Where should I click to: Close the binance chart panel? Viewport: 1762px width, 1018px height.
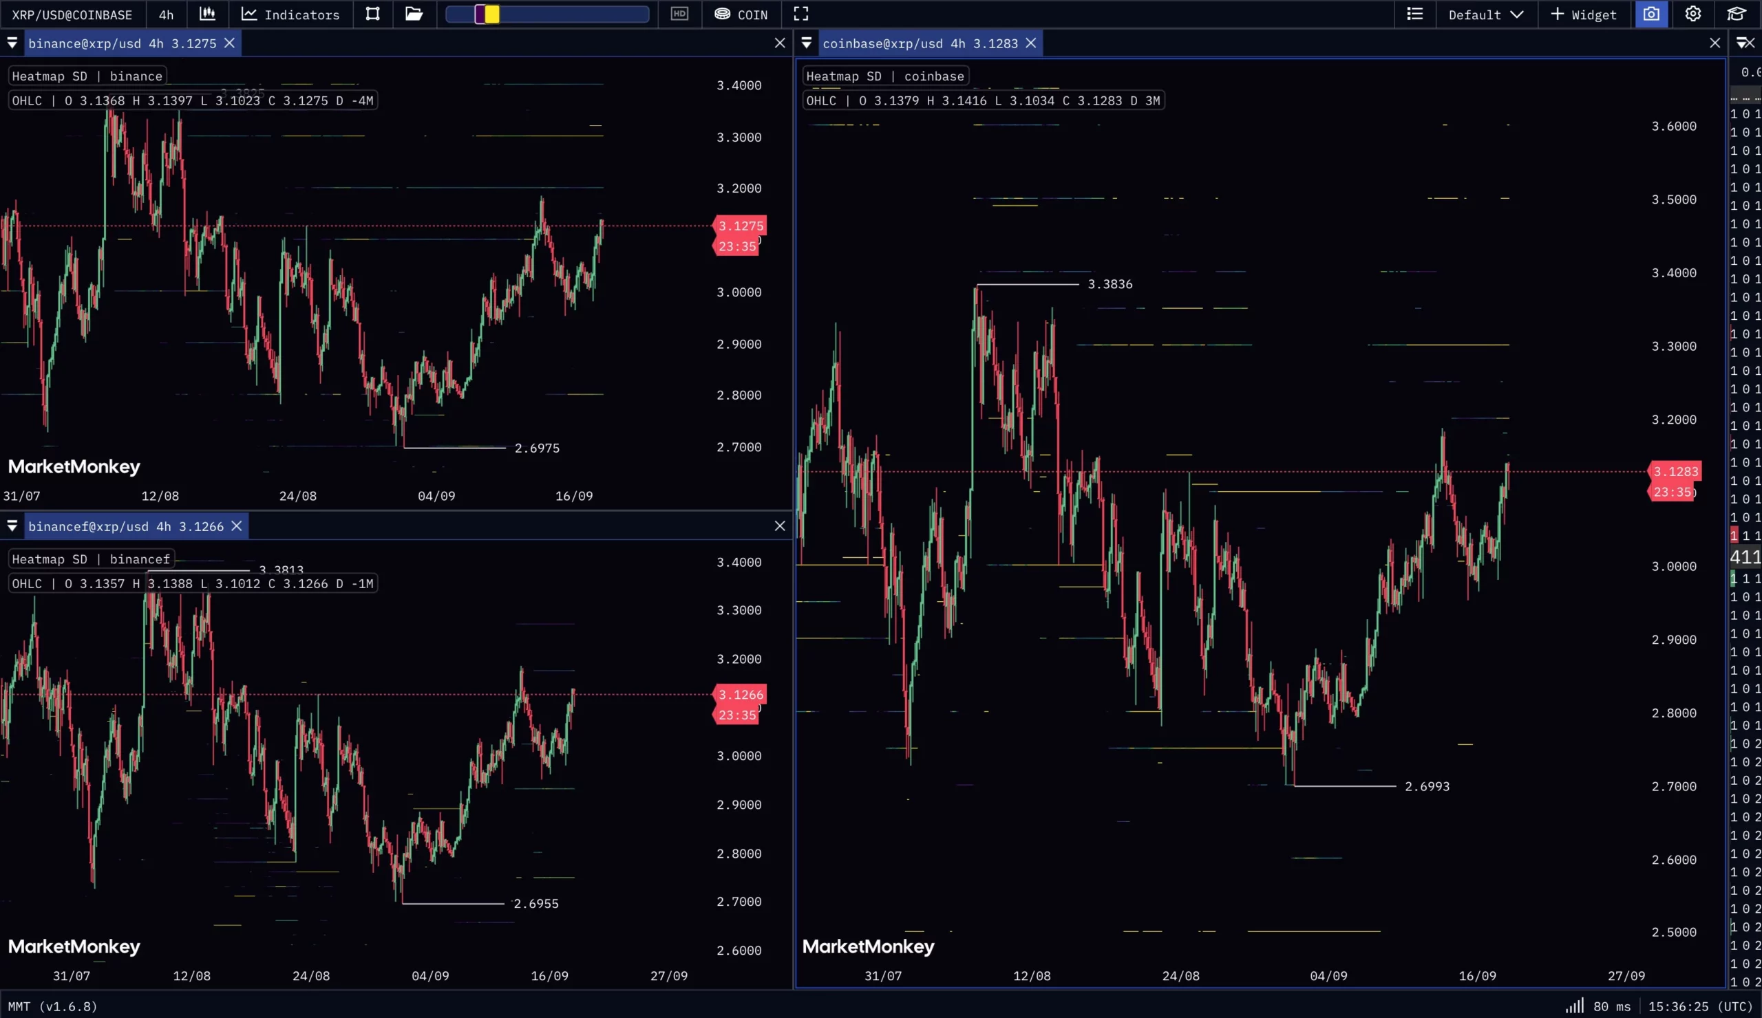tap(780, 43)
